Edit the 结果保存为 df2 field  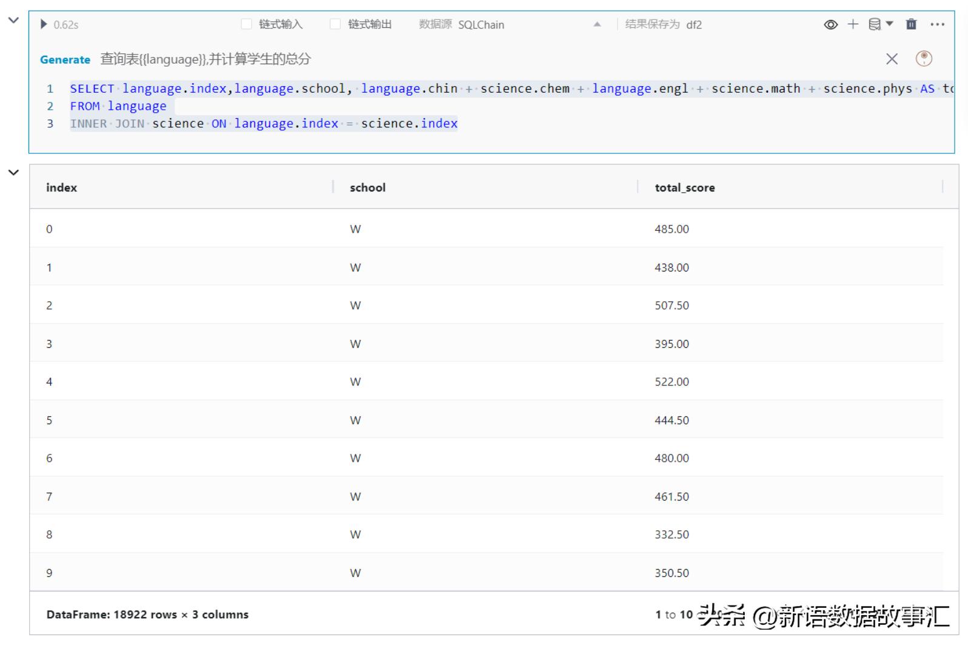694,25
